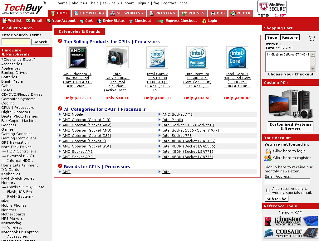Screen dimensions: 319x241
Task: Open 'CPUs | Processors' sidebar category
Action: coord(18,108)
